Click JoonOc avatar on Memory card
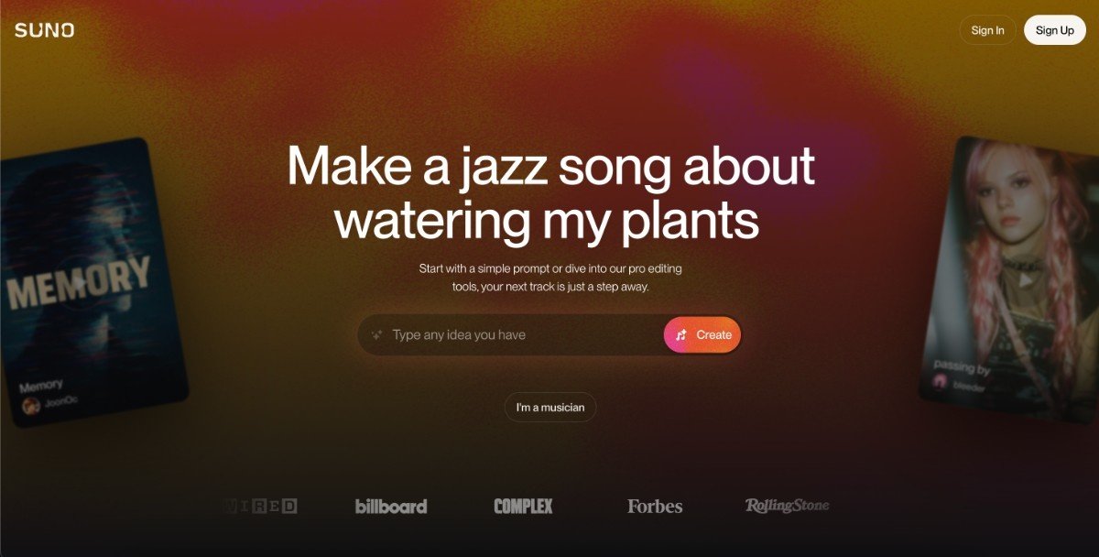The width and height of the screenshot is (1099, 557). click(30, 404)
